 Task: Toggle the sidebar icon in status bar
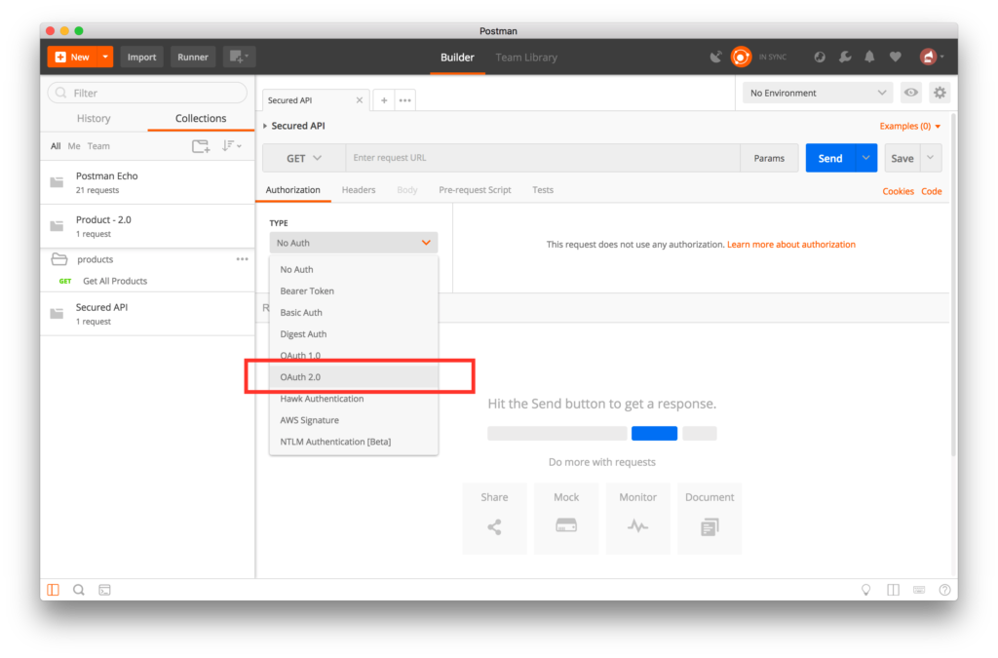[53, 590]
